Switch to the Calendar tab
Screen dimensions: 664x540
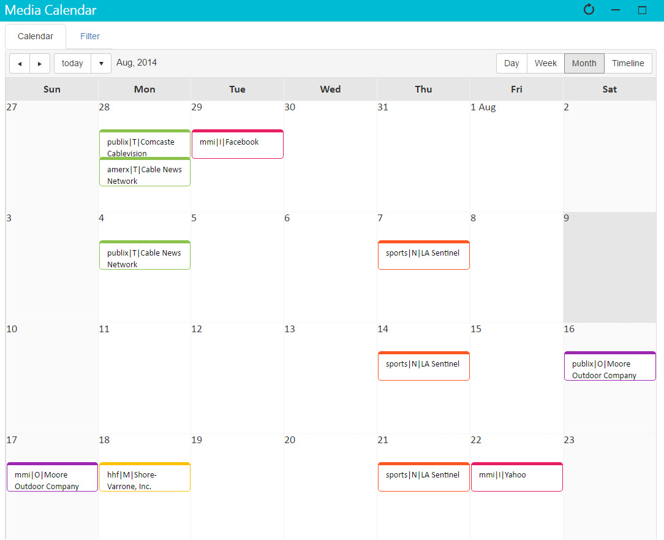tap(36, 36)
